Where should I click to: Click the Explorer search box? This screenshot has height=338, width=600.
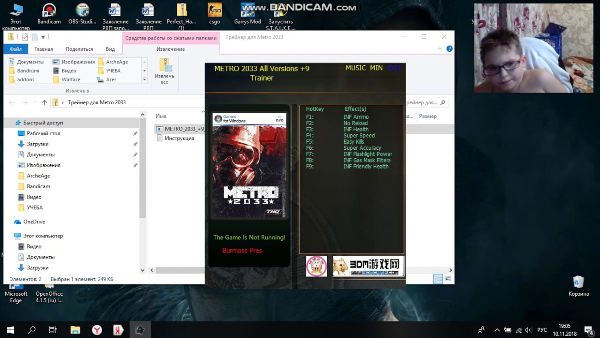click(427, 102)
